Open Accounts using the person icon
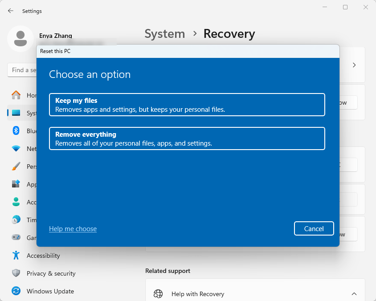This screenshot has height=301, width=376. coord(16,202)
